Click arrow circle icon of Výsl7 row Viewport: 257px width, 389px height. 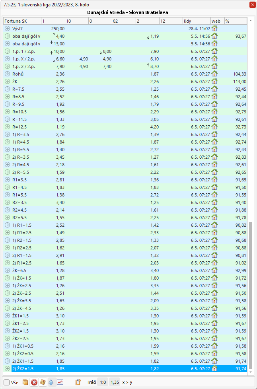point(7,29)
